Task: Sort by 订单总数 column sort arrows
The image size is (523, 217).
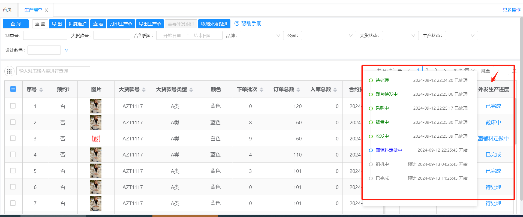Action: click(x=298, y=90)
